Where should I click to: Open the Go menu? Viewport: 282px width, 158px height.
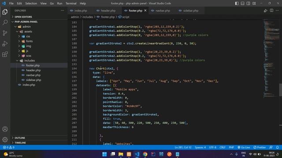(52, 3)
